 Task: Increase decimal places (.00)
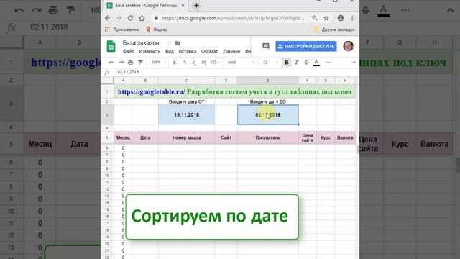(204, 63)
